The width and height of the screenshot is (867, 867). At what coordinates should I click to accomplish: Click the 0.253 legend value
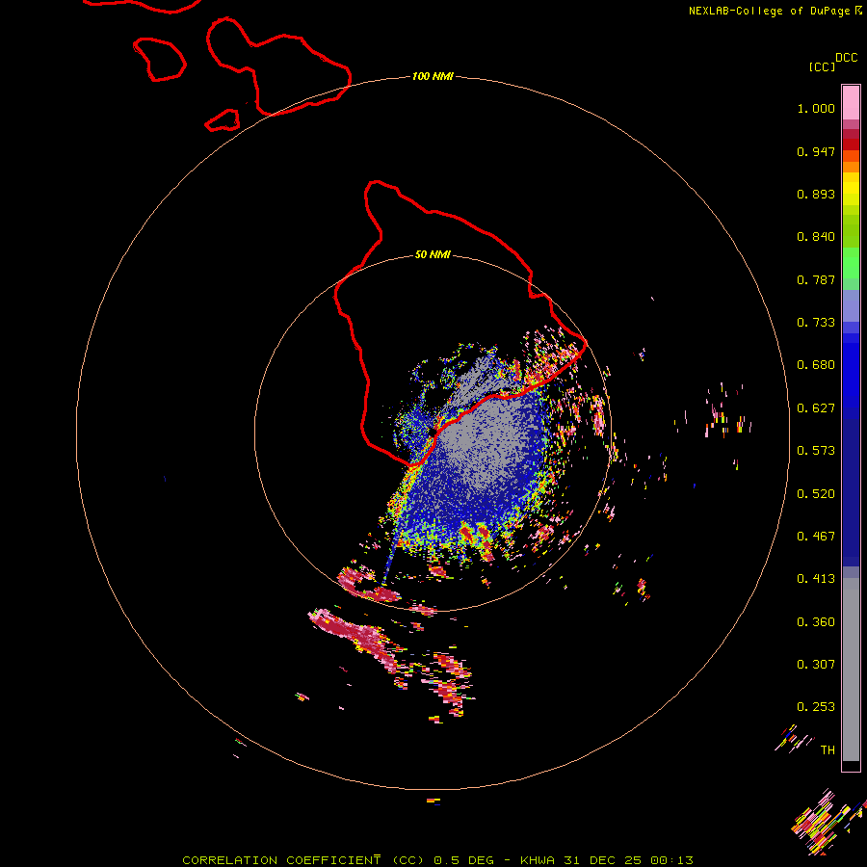pos(816,707)
